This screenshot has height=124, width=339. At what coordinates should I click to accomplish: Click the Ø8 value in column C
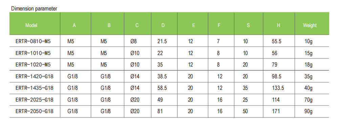click(134, 41)
